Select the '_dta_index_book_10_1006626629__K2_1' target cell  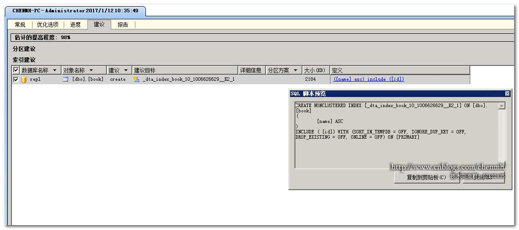click(x=189, y=79)
